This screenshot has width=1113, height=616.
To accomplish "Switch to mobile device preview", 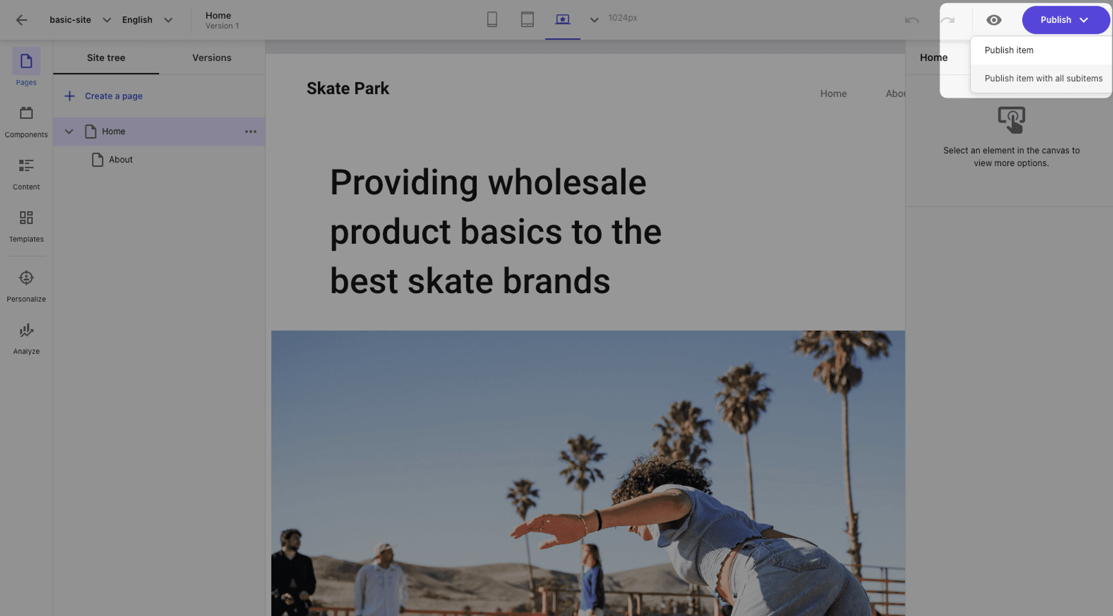I will click(492, 19).
